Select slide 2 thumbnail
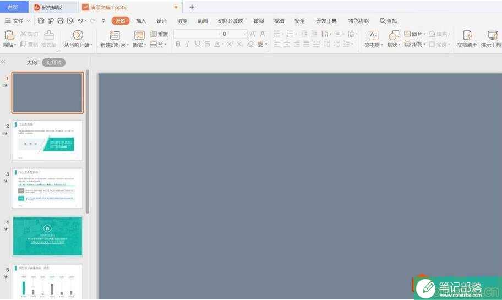Image resolution: width=502 pixels, height=300 pixels. click(47, 140)
